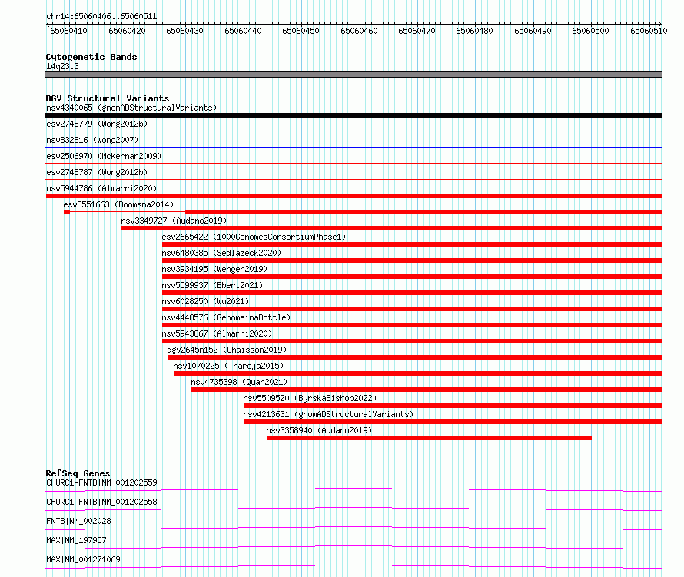Click nsv6028250 (Wu2021) variant label
This screenshot has height=577, width=684.
pos(205,301)
